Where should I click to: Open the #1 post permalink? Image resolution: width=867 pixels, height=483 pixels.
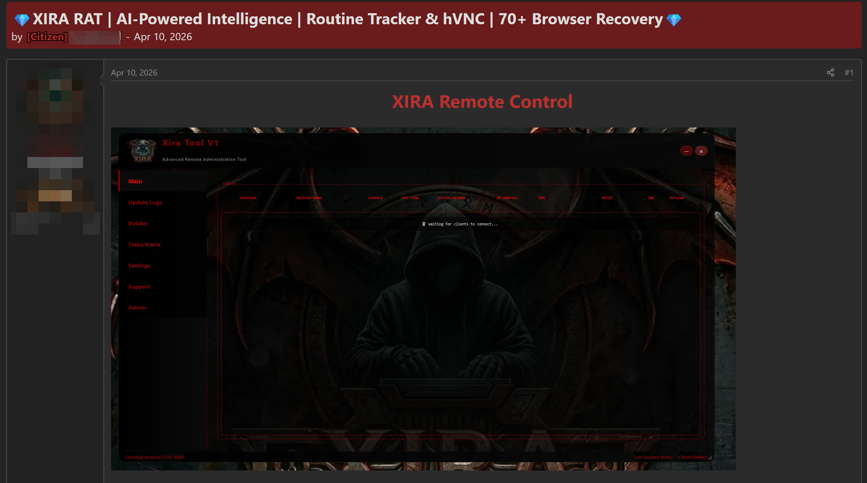[849, 72]
